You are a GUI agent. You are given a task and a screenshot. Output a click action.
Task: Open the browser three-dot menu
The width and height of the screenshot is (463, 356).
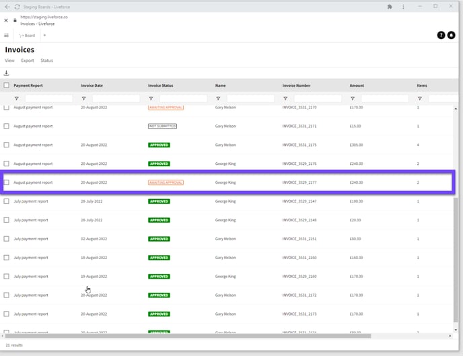tap(403, 7)
